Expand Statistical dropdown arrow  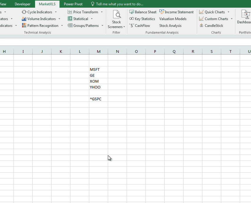click(92, 19)
